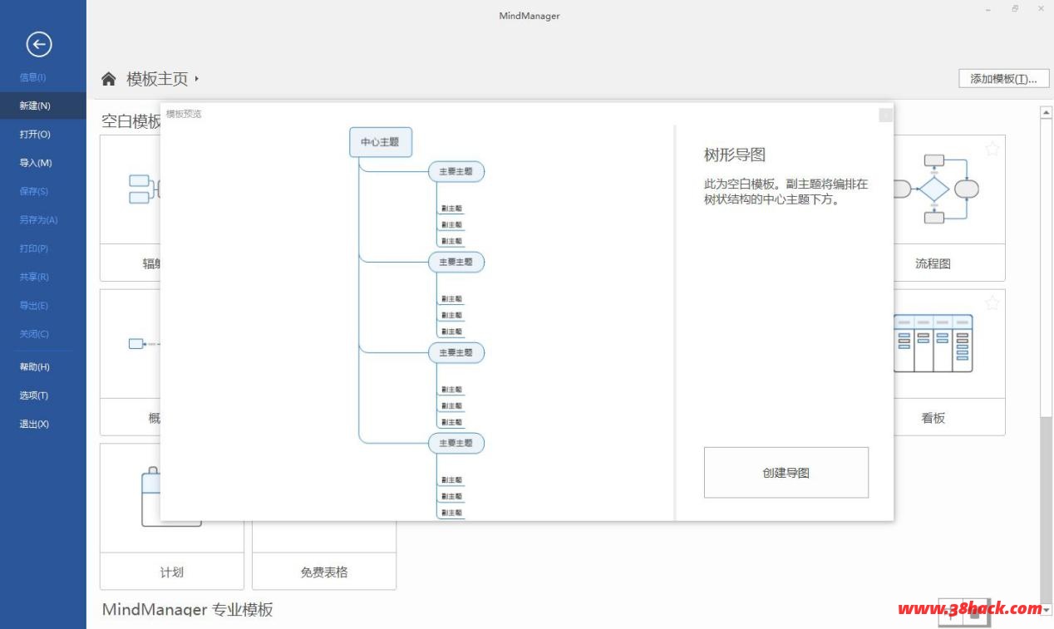The width and height of the screenshot is (1054, 629).
Task: Click the 此为空白模板 description text
Action: (x=786, y=191)
